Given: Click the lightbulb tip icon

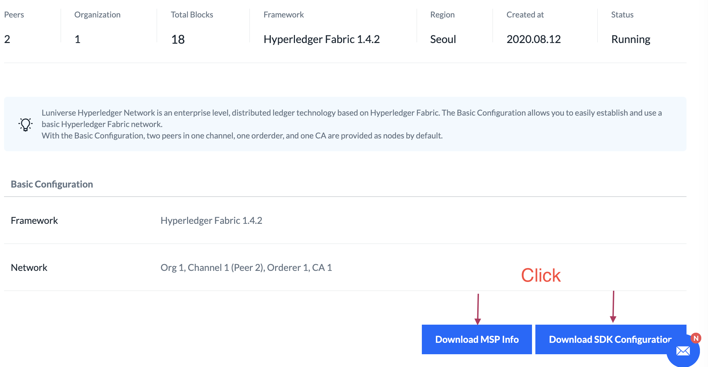Looking at the screenshot, I should click(x=26, y=124).
